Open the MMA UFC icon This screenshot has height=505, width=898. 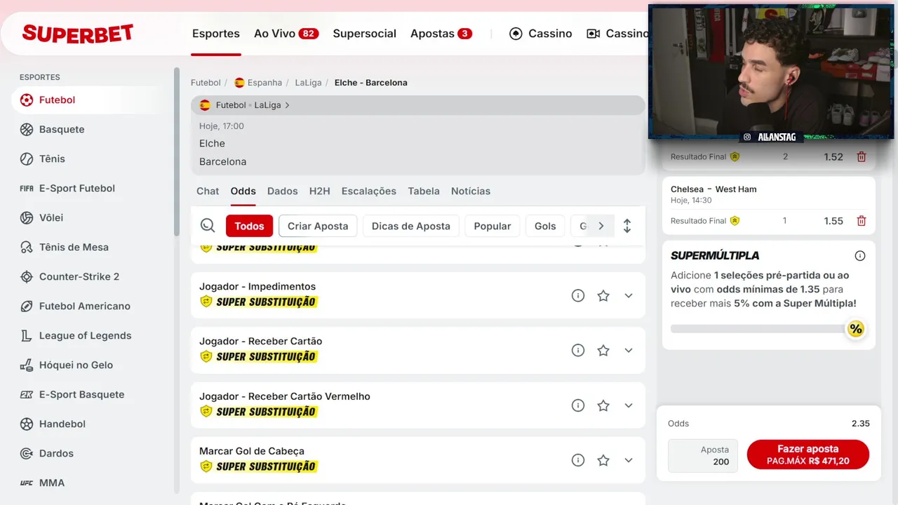[x=27, y=483]
